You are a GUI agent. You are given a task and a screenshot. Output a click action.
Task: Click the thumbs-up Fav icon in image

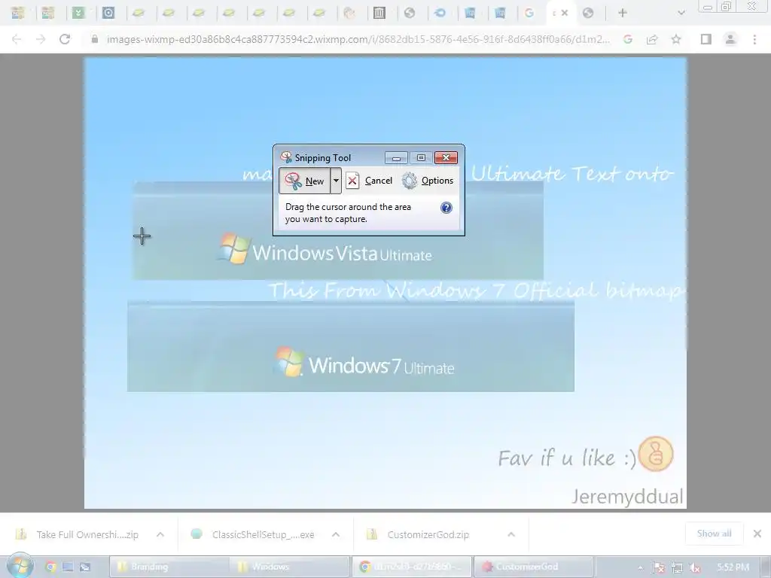656,454
